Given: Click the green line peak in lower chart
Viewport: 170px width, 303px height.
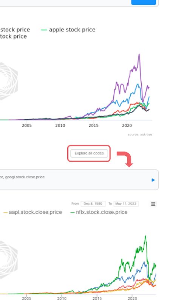Looking at the screenshot, I should [145, 236].
